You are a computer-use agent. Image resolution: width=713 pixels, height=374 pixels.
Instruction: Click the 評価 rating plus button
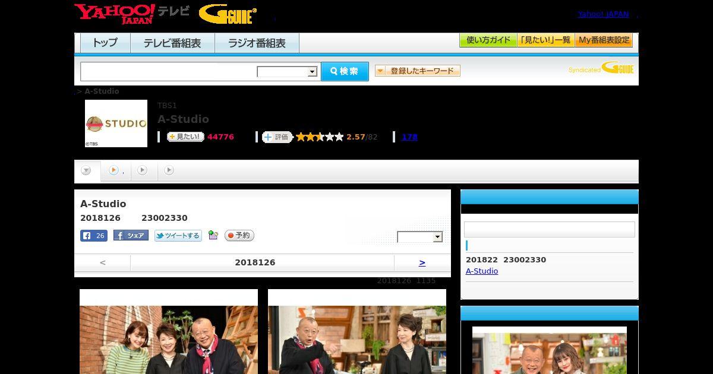pyautogui.click(x=277, y=137)
